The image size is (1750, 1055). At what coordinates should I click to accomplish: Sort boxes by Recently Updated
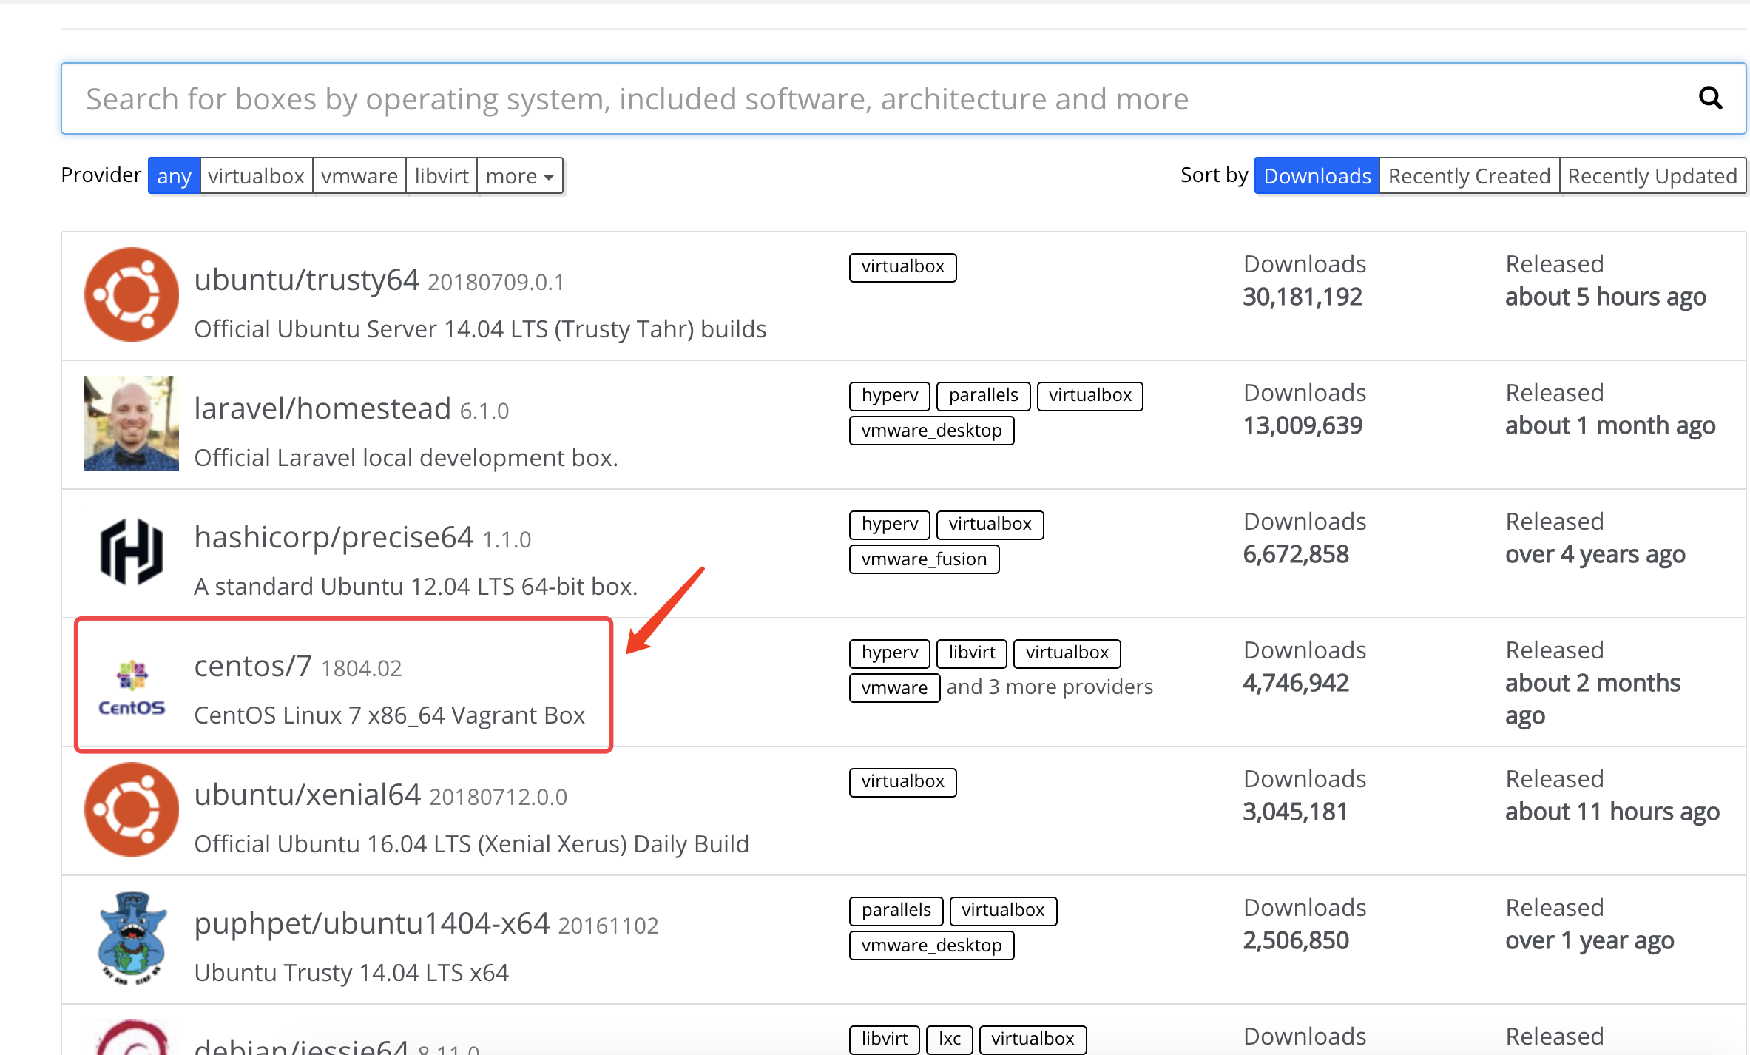tap(1652, 176)
